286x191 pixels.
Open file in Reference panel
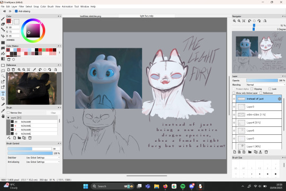(8, 70)
